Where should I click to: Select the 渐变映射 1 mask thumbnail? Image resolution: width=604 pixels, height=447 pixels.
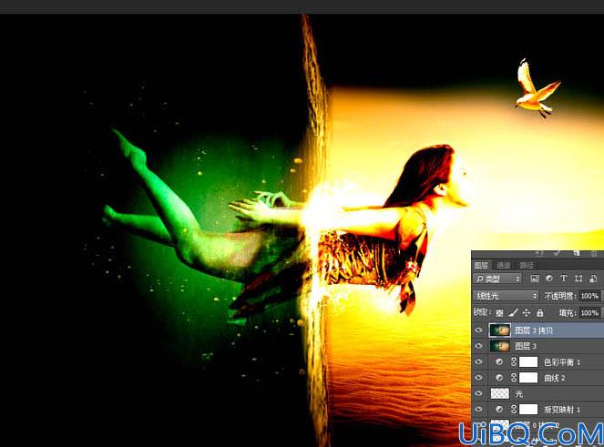(x=528, y=410)
